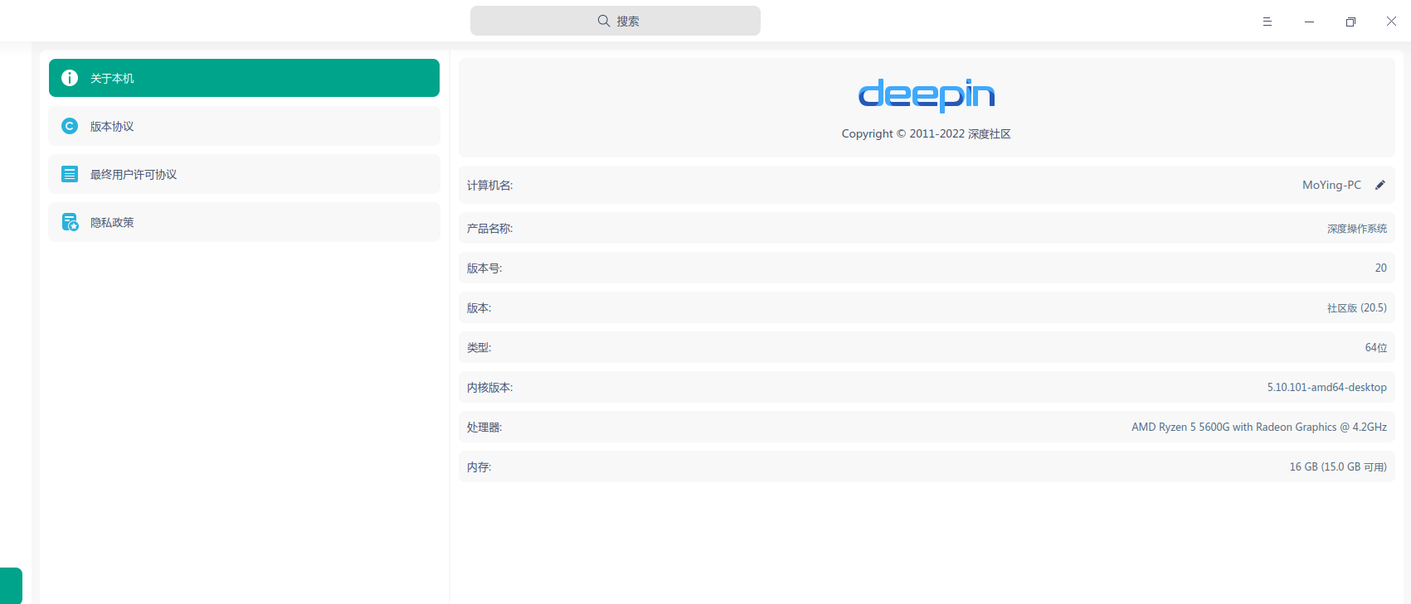
Task: Open the hamburger main menu
Action: coord(1267,22)
